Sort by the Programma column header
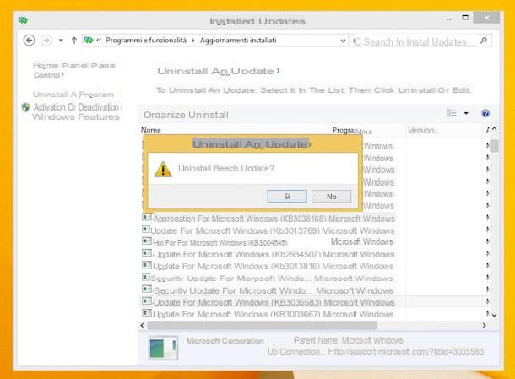This screenshot has width=515, height=379. pyautogui.click(x=352, y=131)
